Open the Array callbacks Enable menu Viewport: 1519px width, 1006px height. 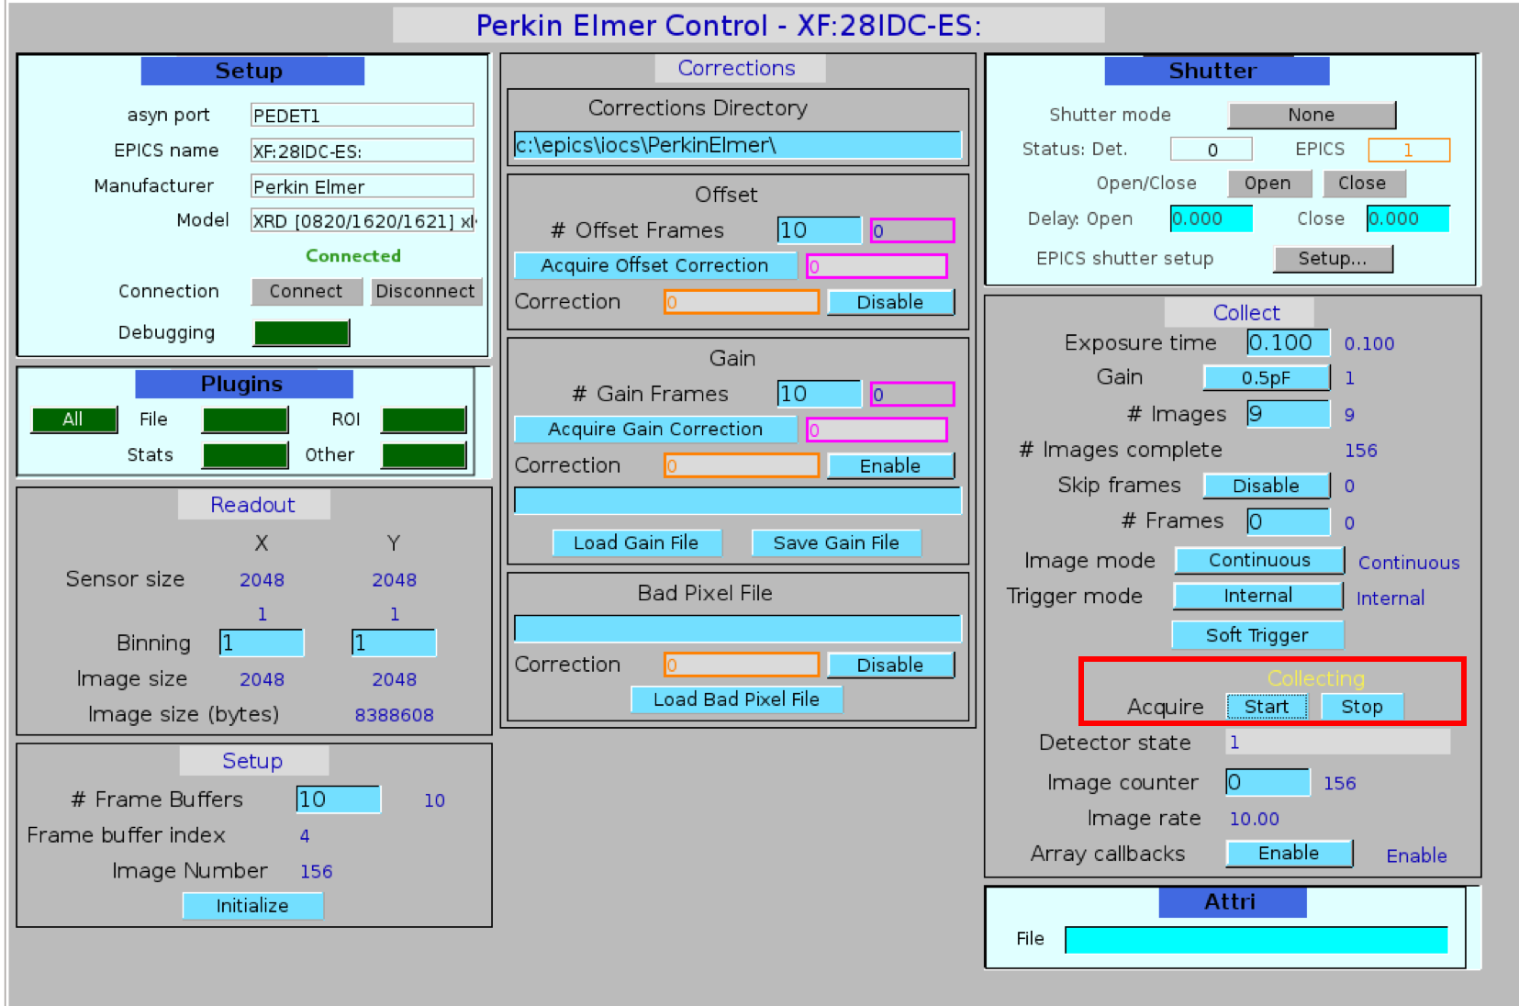pos(1289,854)
